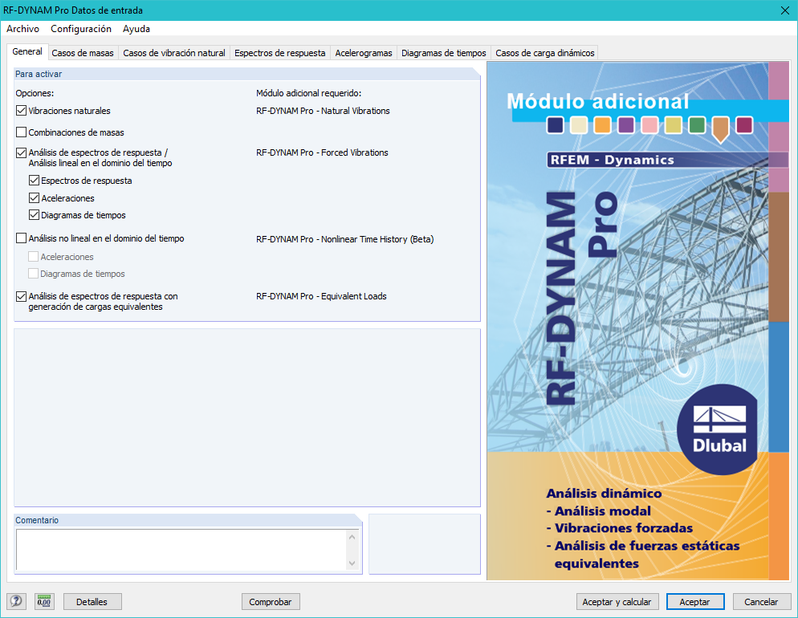Toggle Vibraciones naturales checkbox

coord(22,111)
